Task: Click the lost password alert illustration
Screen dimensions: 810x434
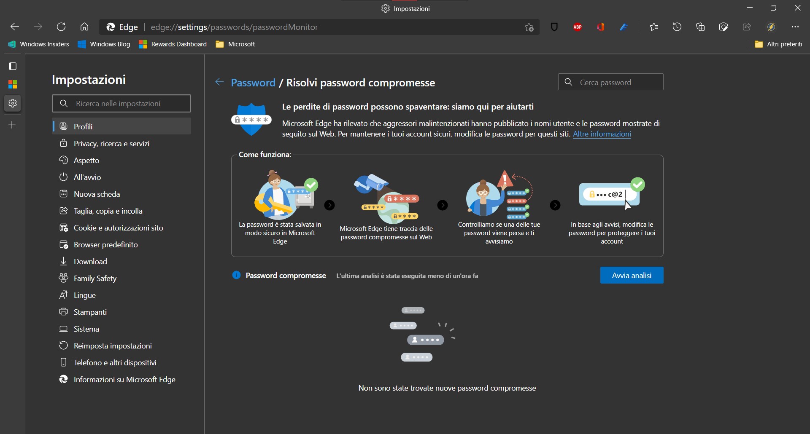Action: pos(499,195)
